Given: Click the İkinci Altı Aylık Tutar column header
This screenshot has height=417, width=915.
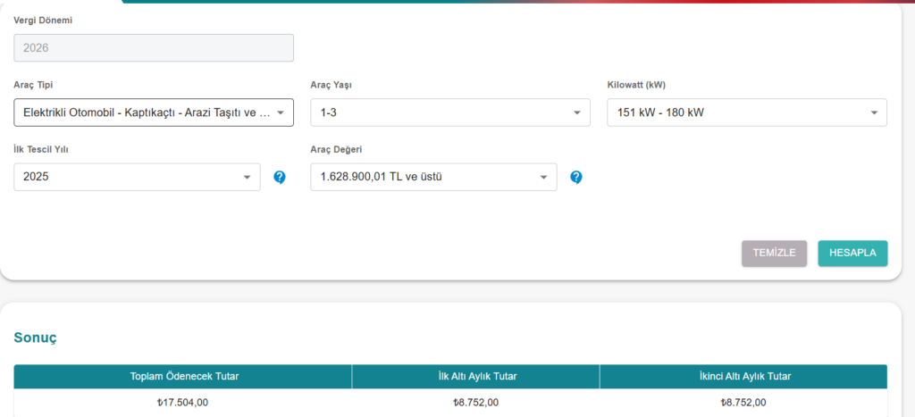Looking at the screenshot, I should pyautogui.click(x=743, y=377).
